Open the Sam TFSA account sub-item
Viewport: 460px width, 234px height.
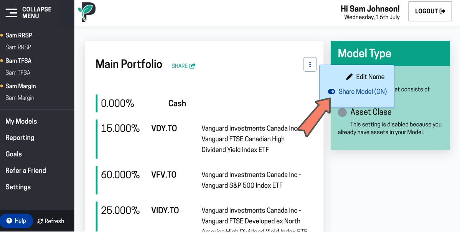tap(18, 72)
